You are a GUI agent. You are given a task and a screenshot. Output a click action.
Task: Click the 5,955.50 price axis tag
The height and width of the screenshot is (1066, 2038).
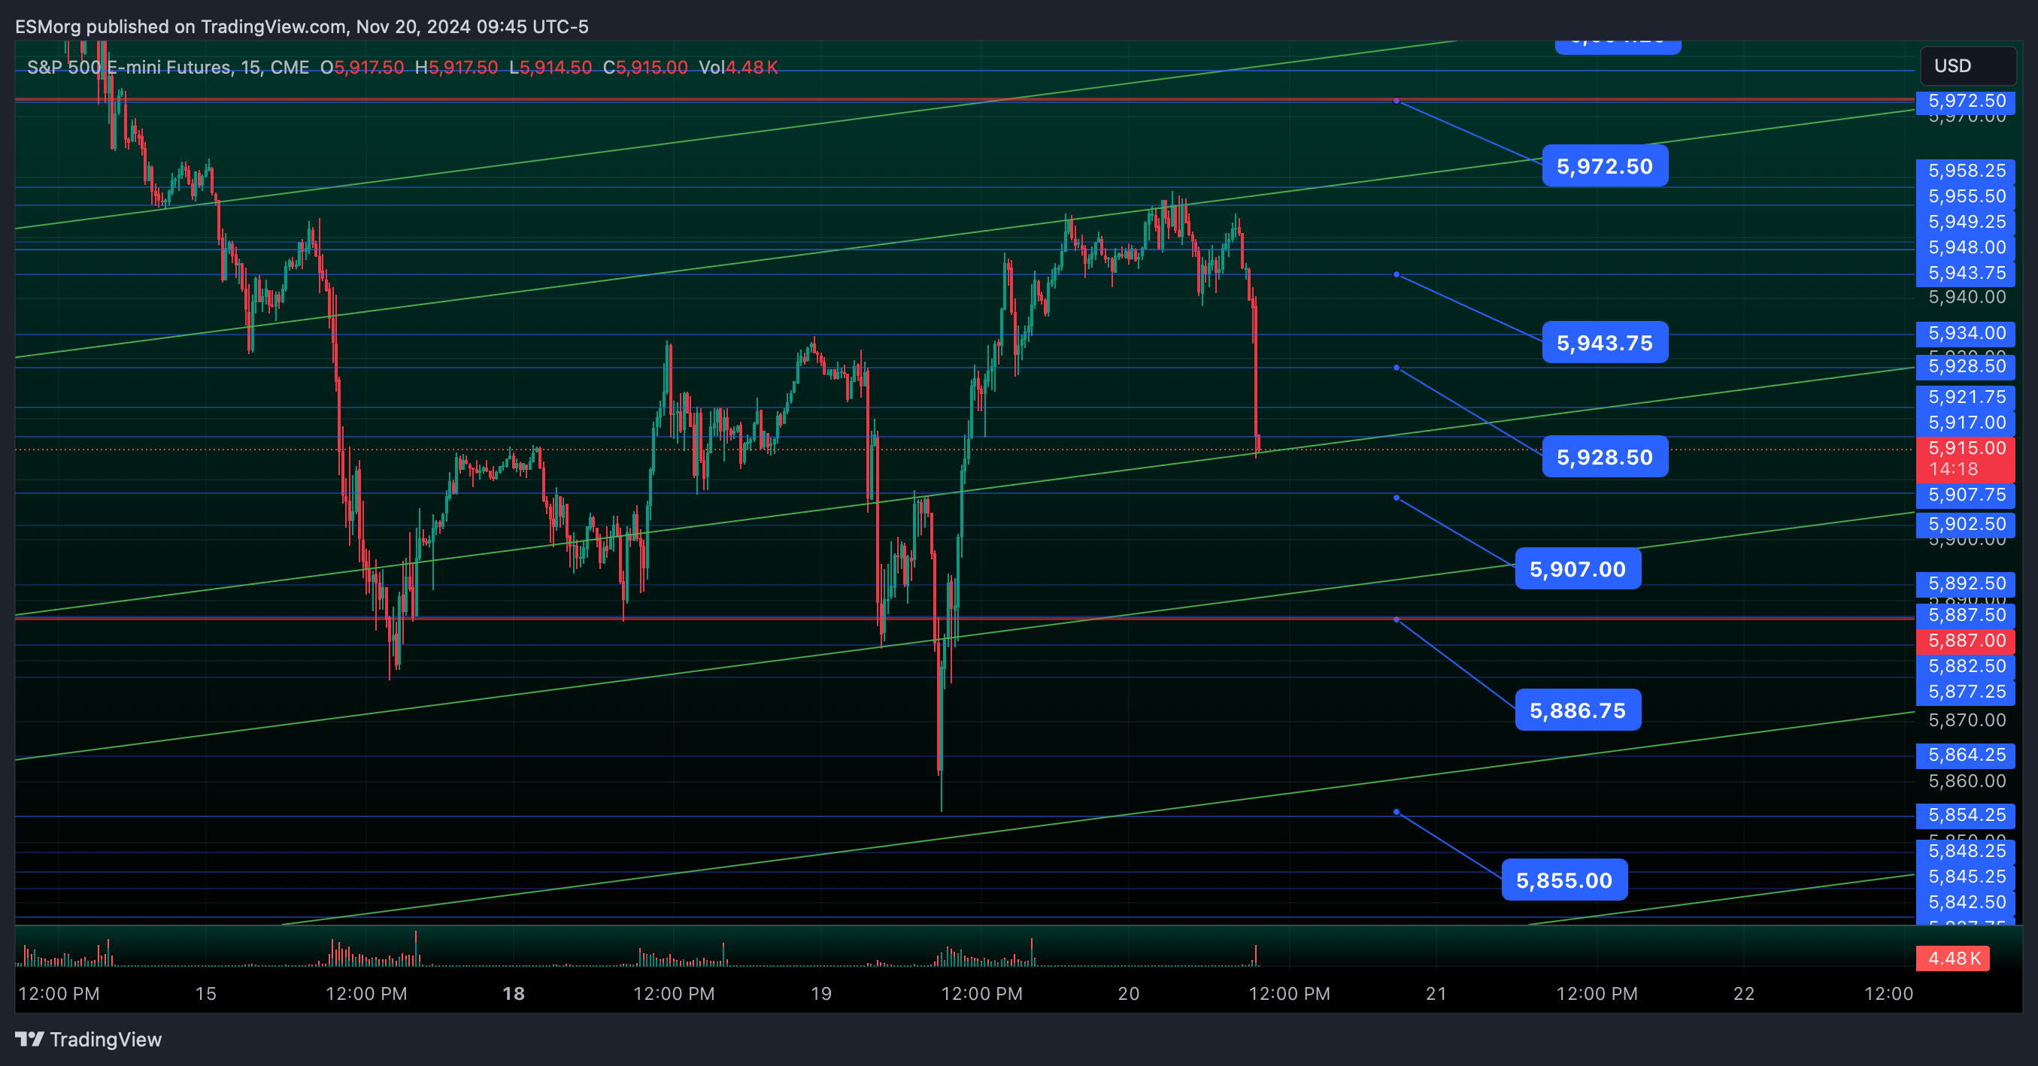tap(1965, 196)
